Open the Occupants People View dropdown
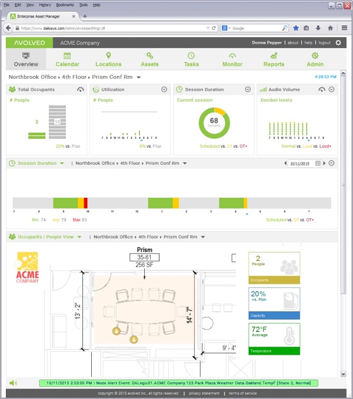353x399 pixels. tap(79, 237)
